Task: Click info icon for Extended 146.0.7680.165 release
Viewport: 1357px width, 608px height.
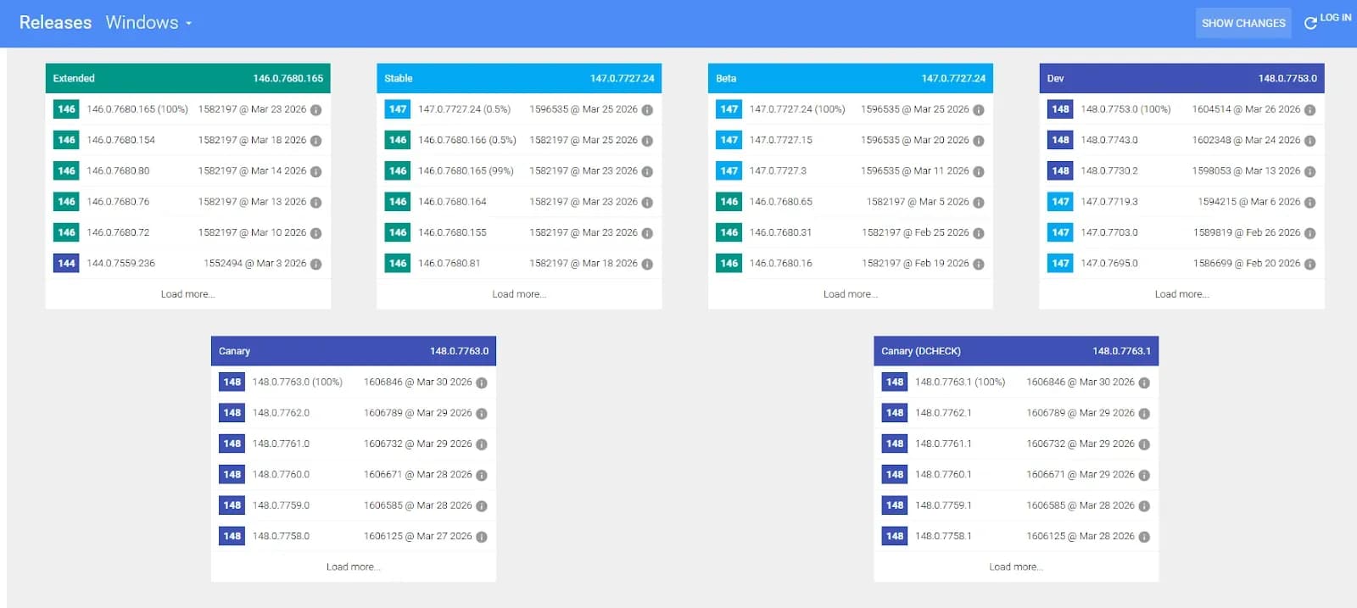Action: (x=316, y=110)
